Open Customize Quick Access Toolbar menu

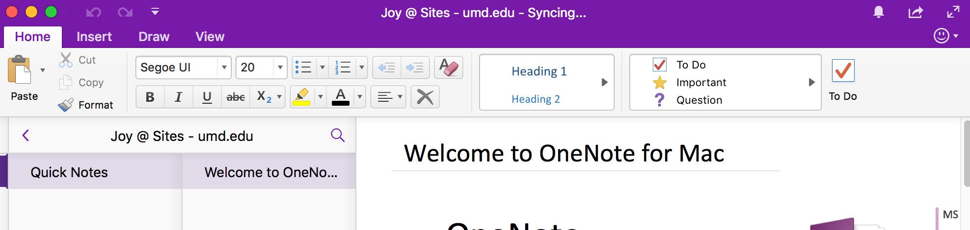155,11
